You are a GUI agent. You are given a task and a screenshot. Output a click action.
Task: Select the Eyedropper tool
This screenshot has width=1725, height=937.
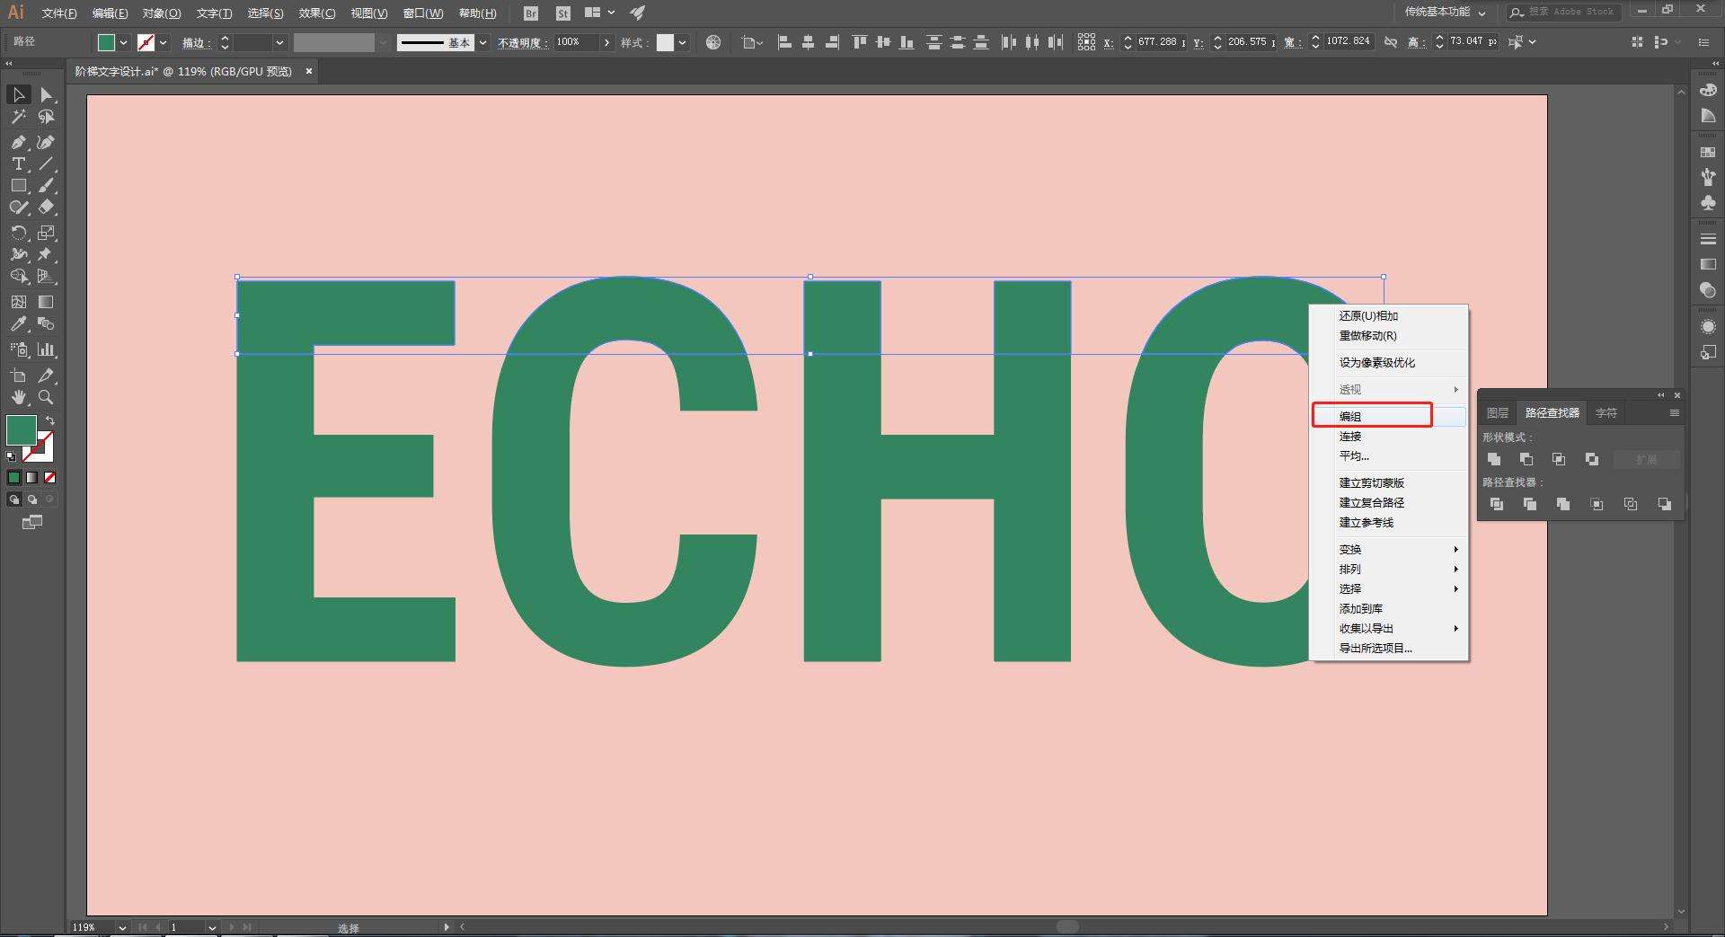[18, 324]
